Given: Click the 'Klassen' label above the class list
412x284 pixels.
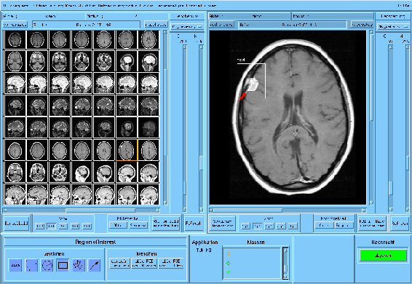Looking at the screenshot, I should coord(255,242).
